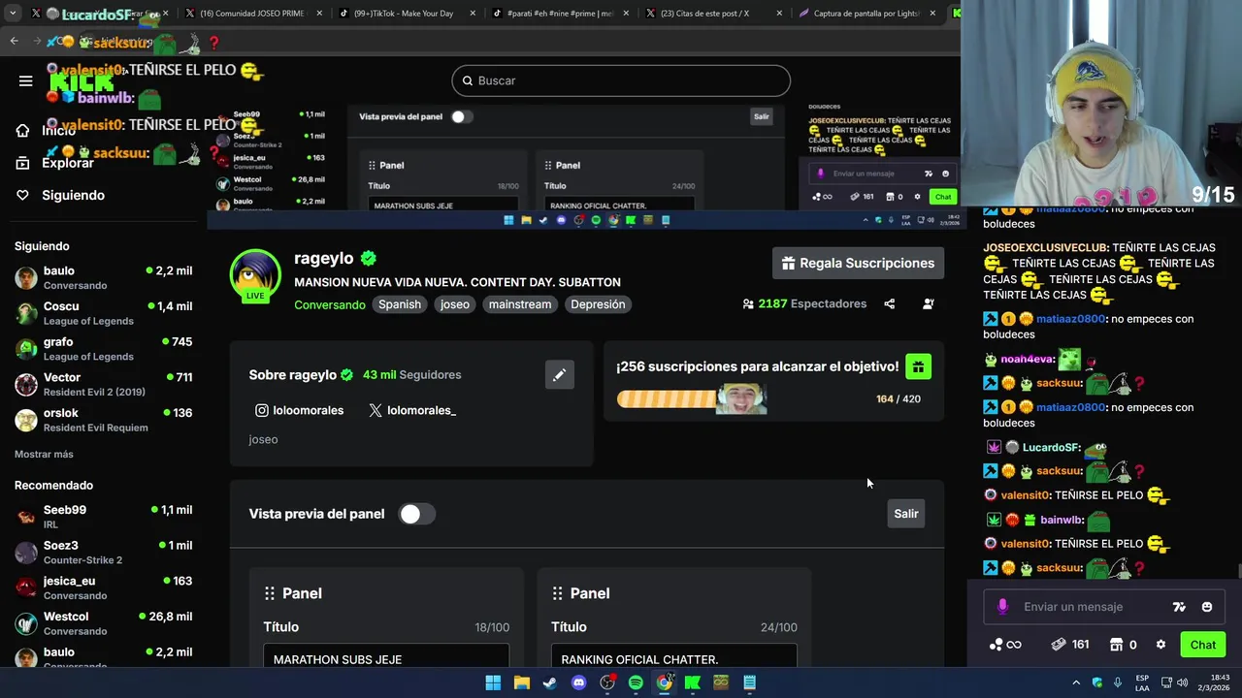This screenshot has width=1242, height=698.
Task: Open the Siguiendo heart section
Action: pyautogui.click(x=60, y=195)
